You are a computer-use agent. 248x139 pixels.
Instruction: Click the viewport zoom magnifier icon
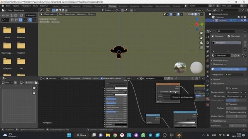tap(201, 33)
